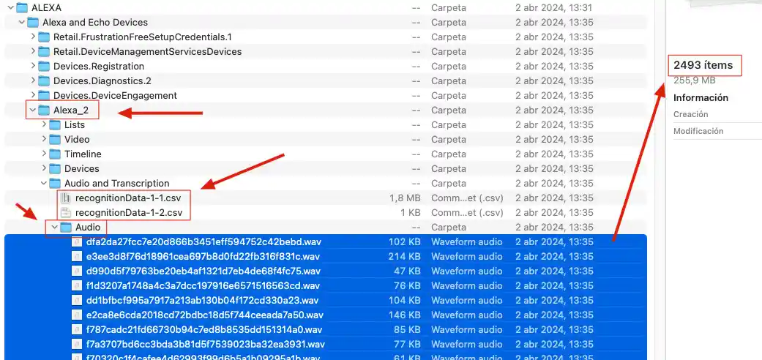Click the Alexa_2 folder icon
The height and width of the screenshot is (360, 762).
[x=44, y=110]
